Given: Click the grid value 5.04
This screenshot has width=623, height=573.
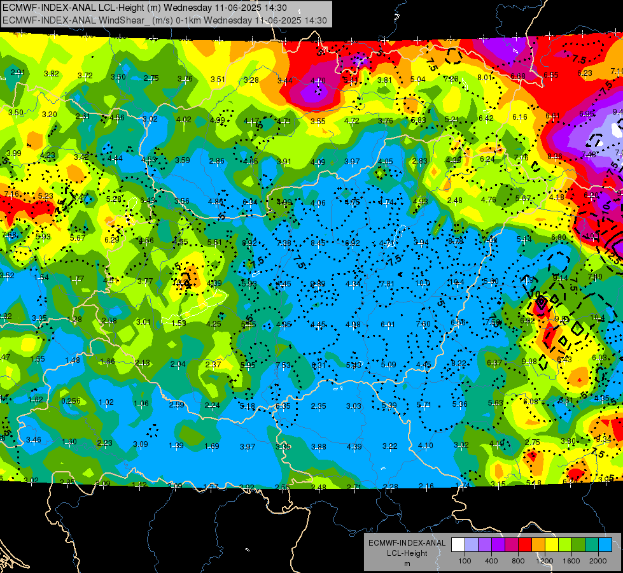Looking at the screenshot, I should pyautogui.click(x=418, y=79).
